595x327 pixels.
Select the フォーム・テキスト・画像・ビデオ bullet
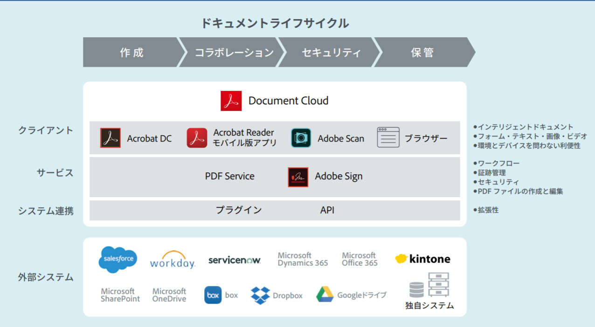coord(530,136)
